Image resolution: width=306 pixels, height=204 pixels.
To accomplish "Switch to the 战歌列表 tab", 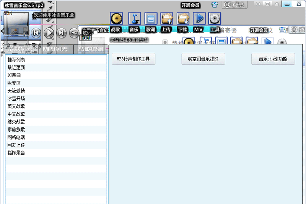I will (20, 49).
